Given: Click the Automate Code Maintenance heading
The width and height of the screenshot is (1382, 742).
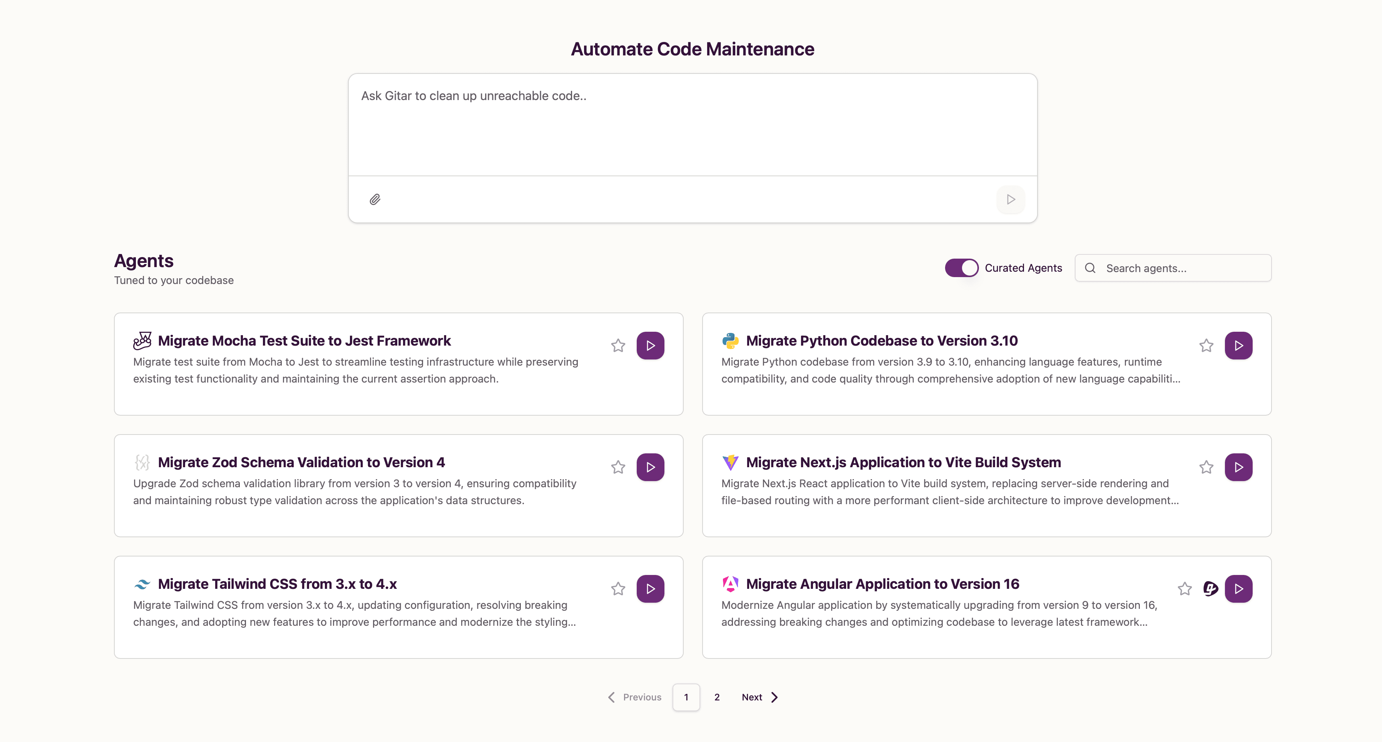Looking at the screenshot, I should (x=692, y=49).
